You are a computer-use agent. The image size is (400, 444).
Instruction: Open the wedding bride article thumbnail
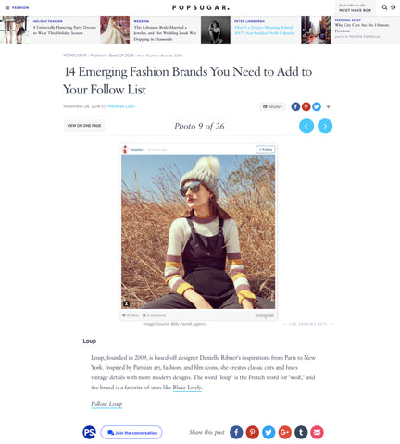[x=115, y=30]
